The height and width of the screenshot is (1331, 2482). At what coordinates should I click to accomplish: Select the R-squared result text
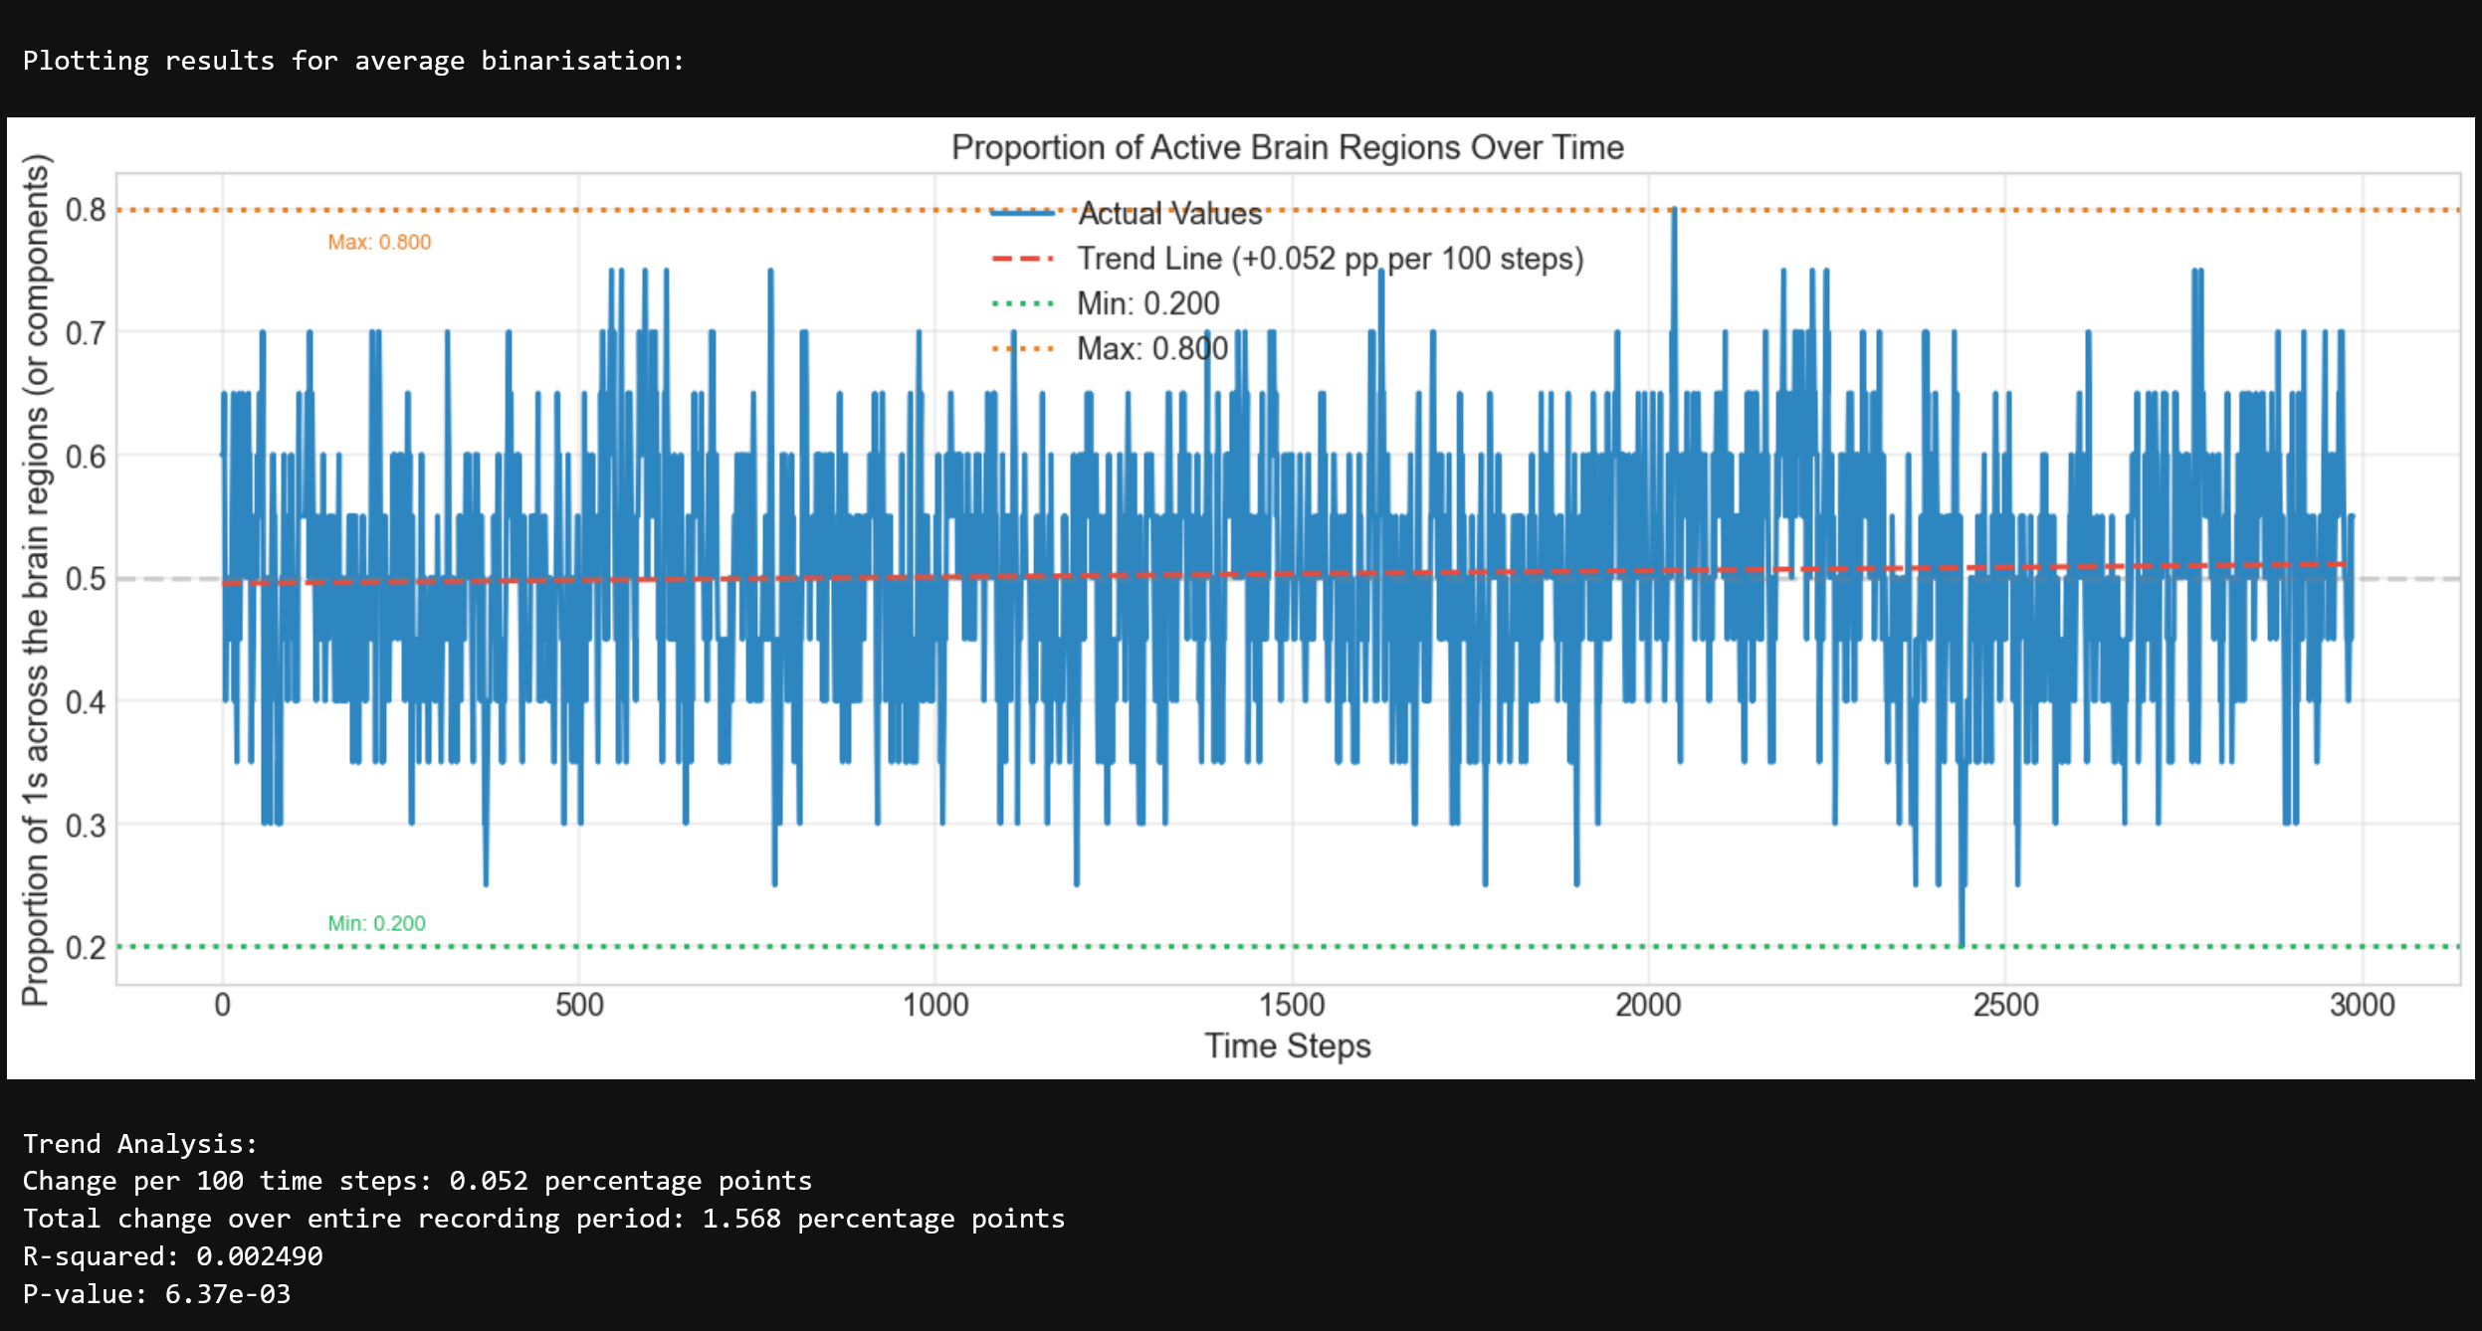click(x=173, y=1255)
